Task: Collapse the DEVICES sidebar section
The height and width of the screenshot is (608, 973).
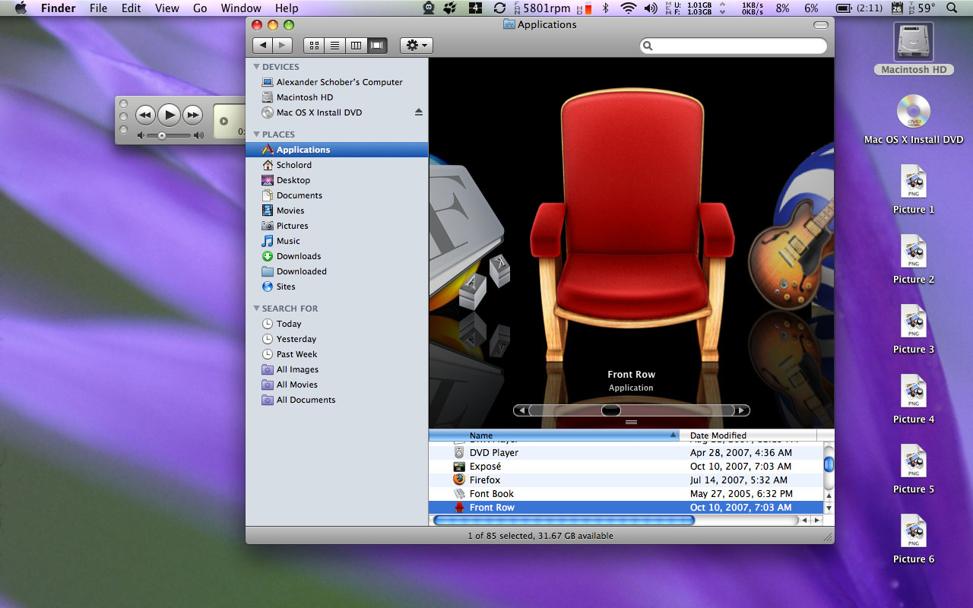Action: coord(257,67)
